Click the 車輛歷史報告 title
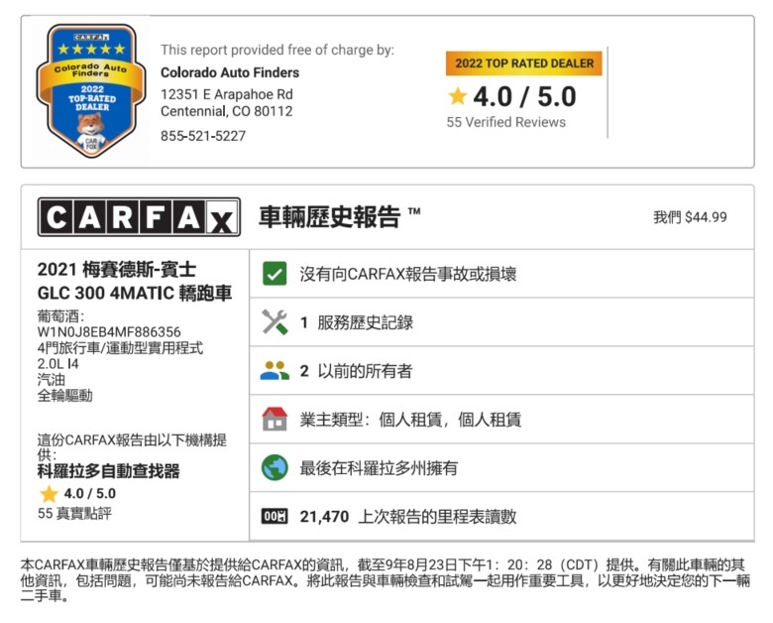Screen dimensions: 773x623 pos(329,216)
